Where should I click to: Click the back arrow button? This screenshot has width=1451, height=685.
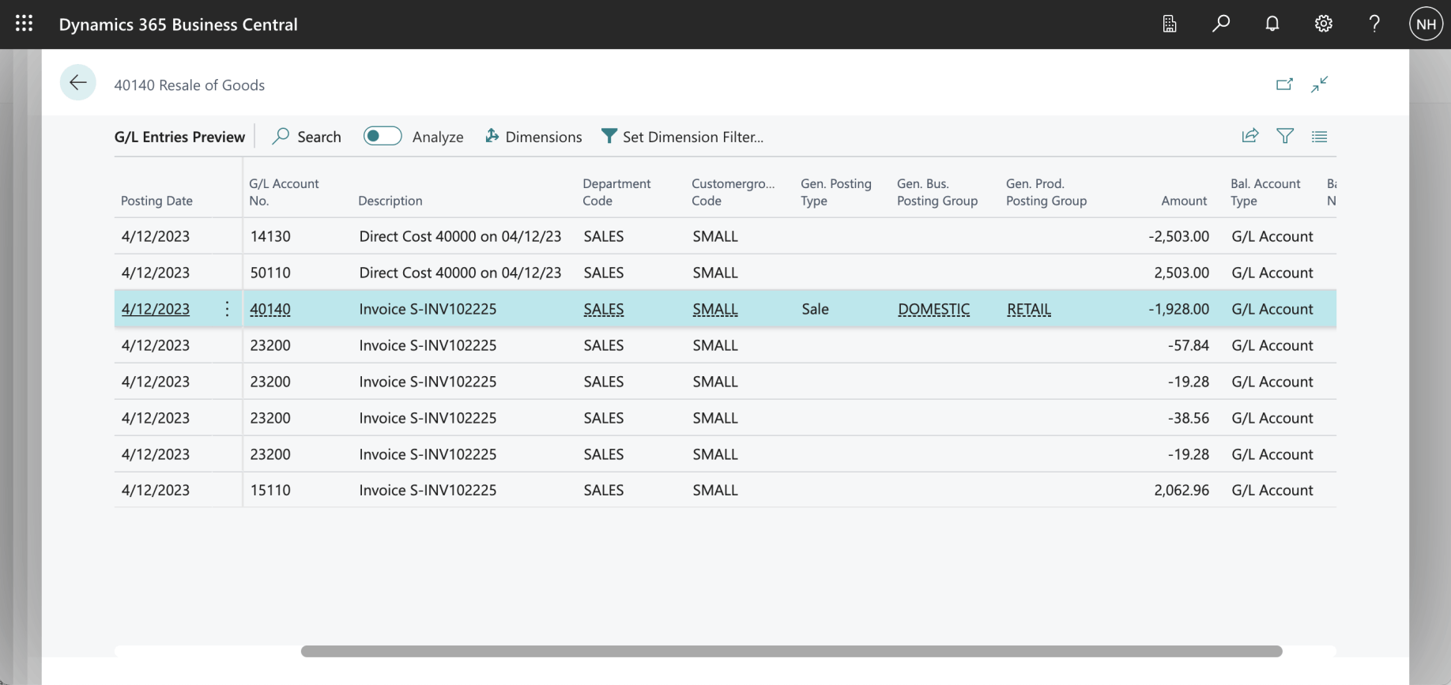point(77,83)
